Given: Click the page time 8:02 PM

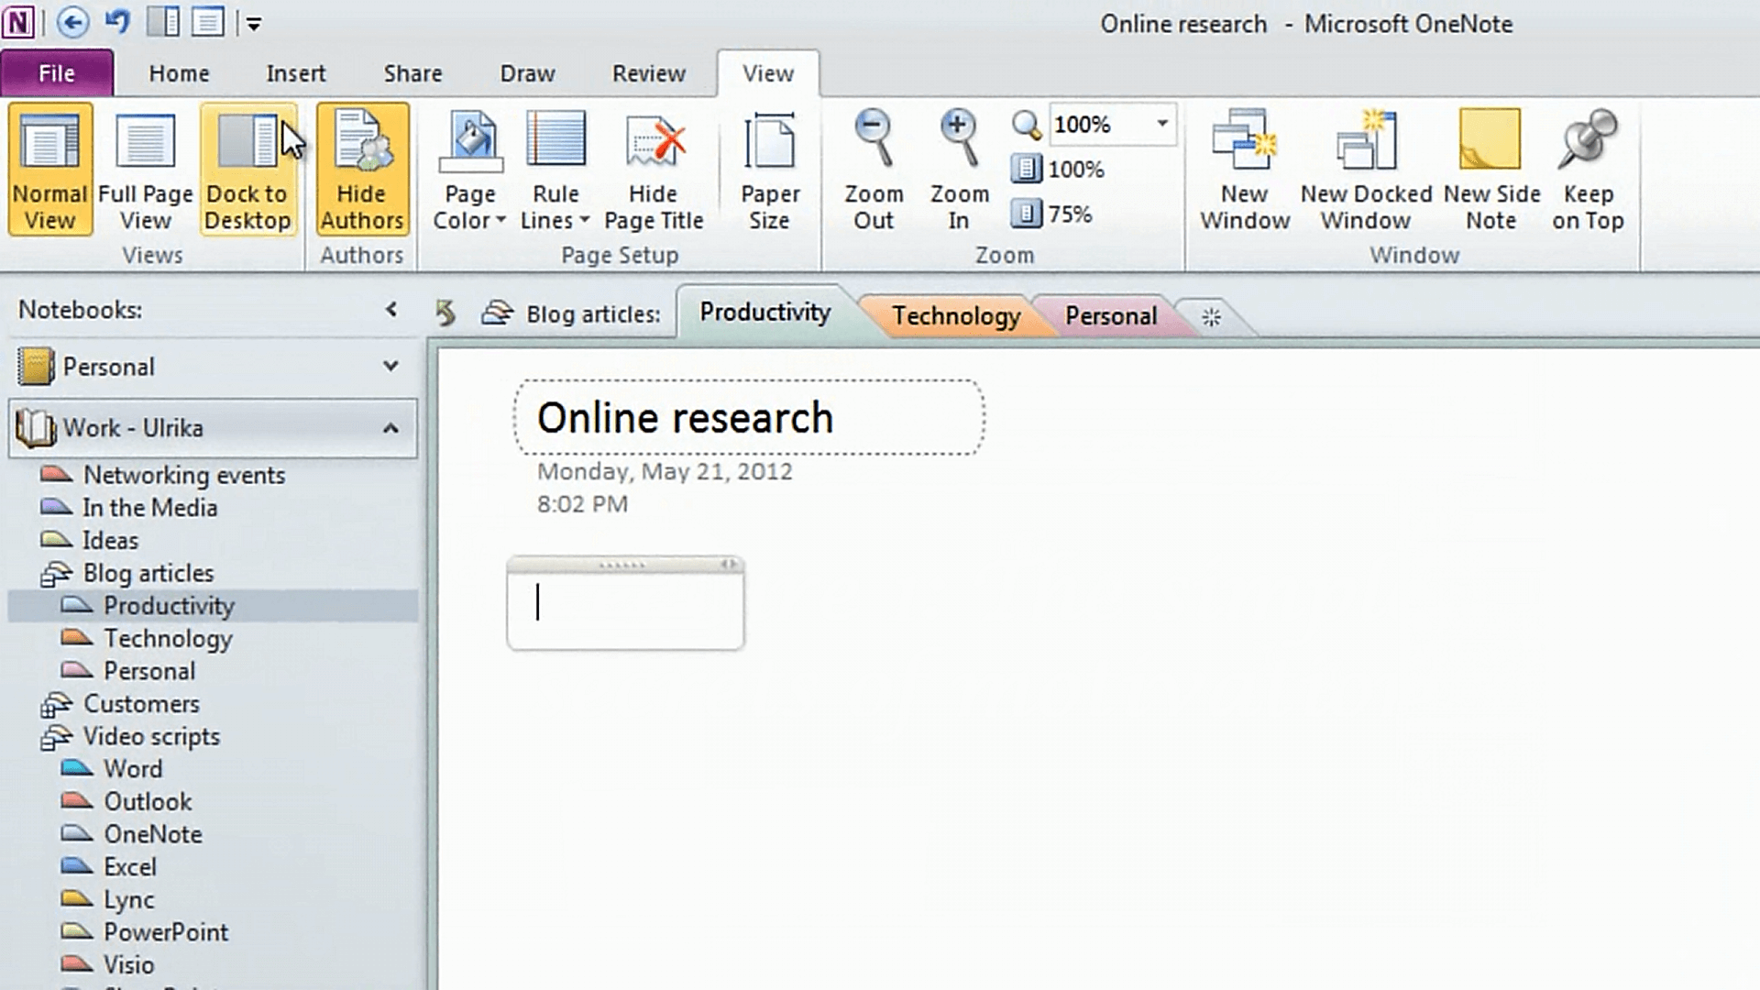Looking at the screenshot, I should pos(583,504).
